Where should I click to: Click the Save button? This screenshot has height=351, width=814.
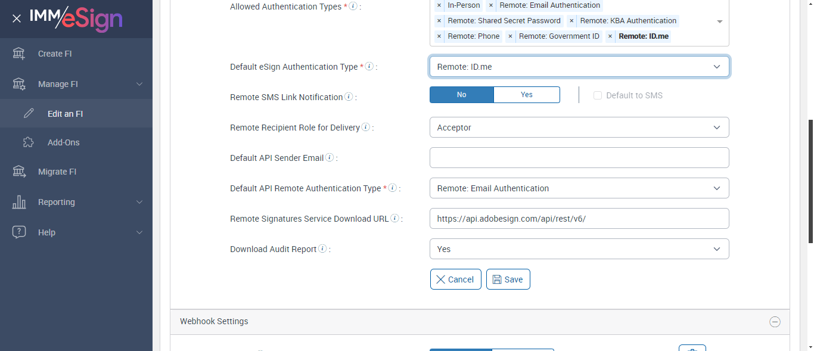pos(508,279)
